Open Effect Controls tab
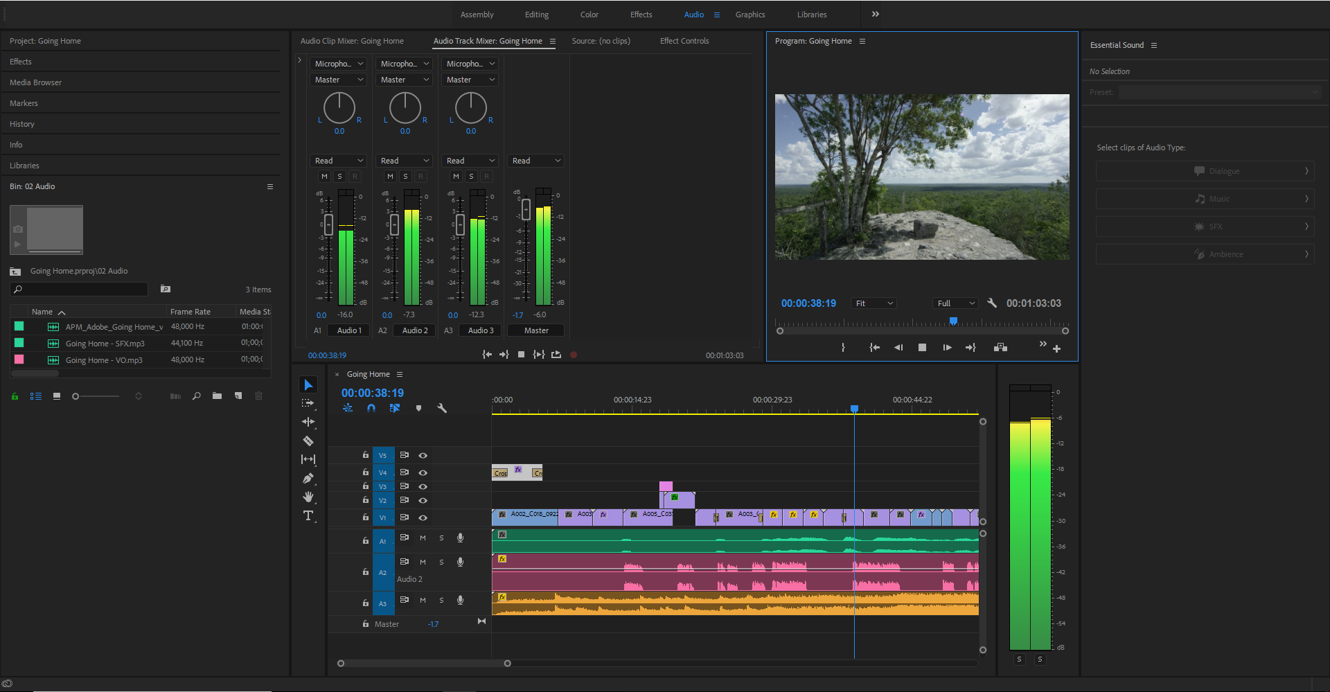 pos(684,41)
